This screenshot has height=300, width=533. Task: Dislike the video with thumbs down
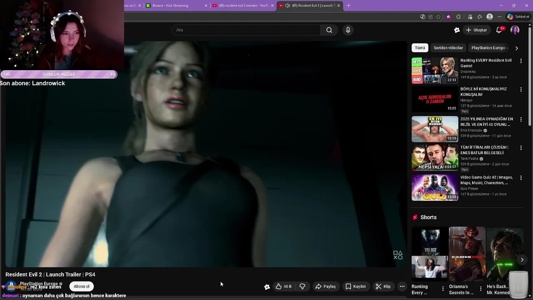coord(302,286)
